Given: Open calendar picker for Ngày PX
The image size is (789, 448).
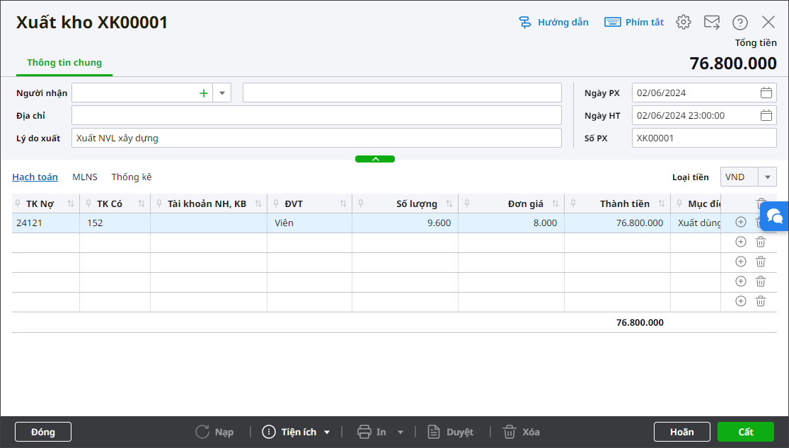Looking at the screenshot, I should click(766, 93).
